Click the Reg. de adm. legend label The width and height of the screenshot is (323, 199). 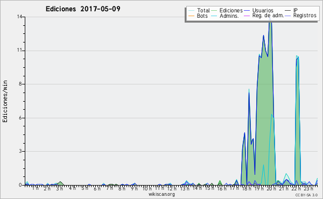tap(268, 16)
